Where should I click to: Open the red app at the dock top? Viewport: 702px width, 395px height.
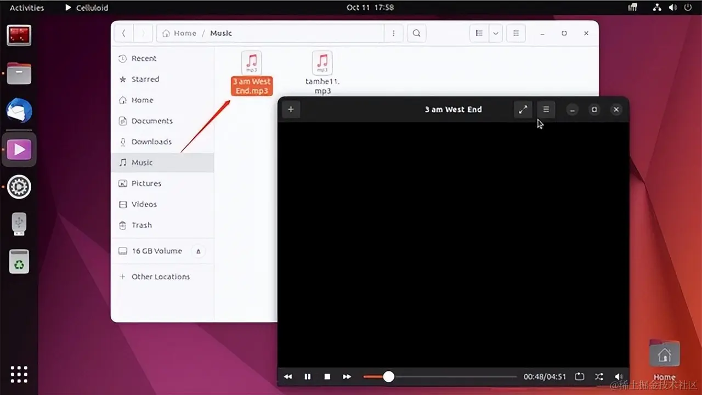(19, 36)
